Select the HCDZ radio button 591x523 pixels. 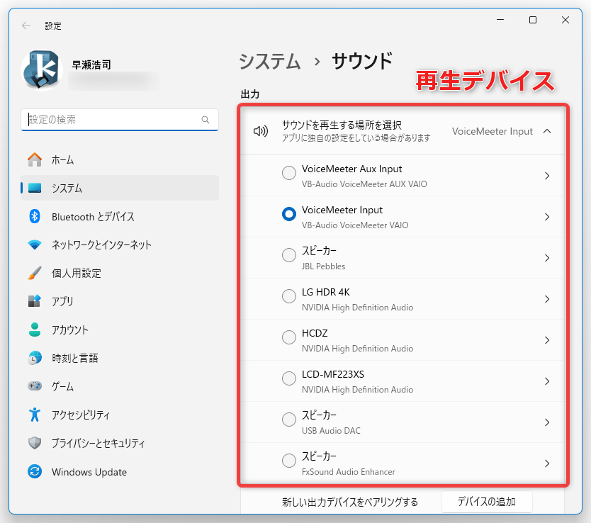(x=289, y=337)
